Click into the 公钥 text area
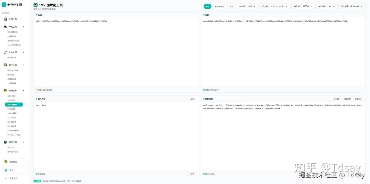The width and height of the screenshot is (370, 184). click(283, 52)
